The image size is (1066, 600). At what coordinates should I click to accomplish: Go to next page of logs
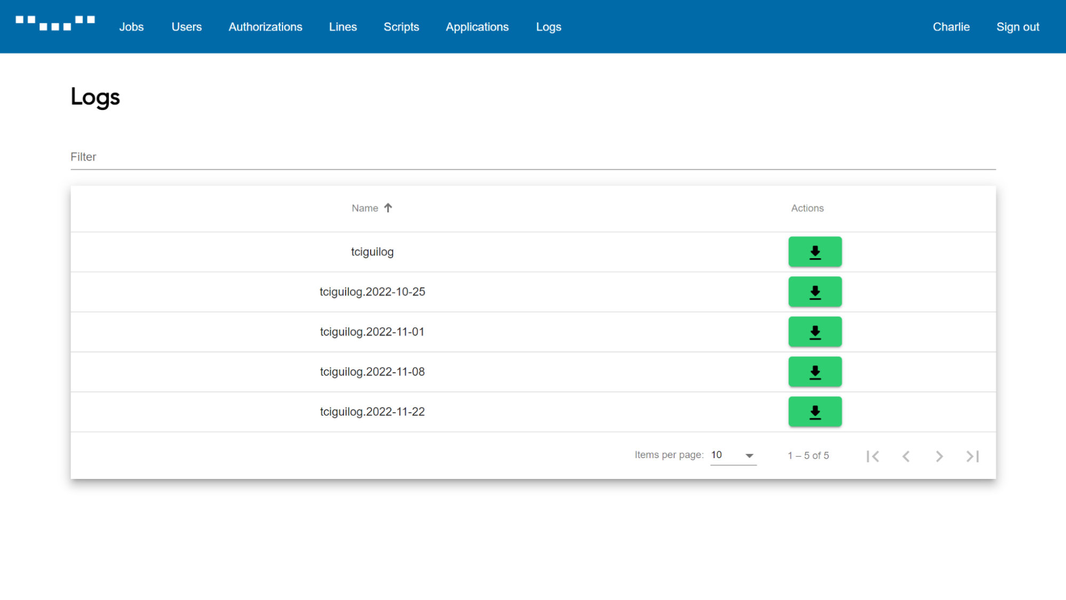[939, 456]
